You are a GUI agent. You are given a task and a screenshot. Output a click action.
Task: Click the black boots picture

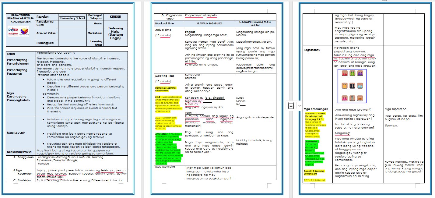(x=352, y=86)
